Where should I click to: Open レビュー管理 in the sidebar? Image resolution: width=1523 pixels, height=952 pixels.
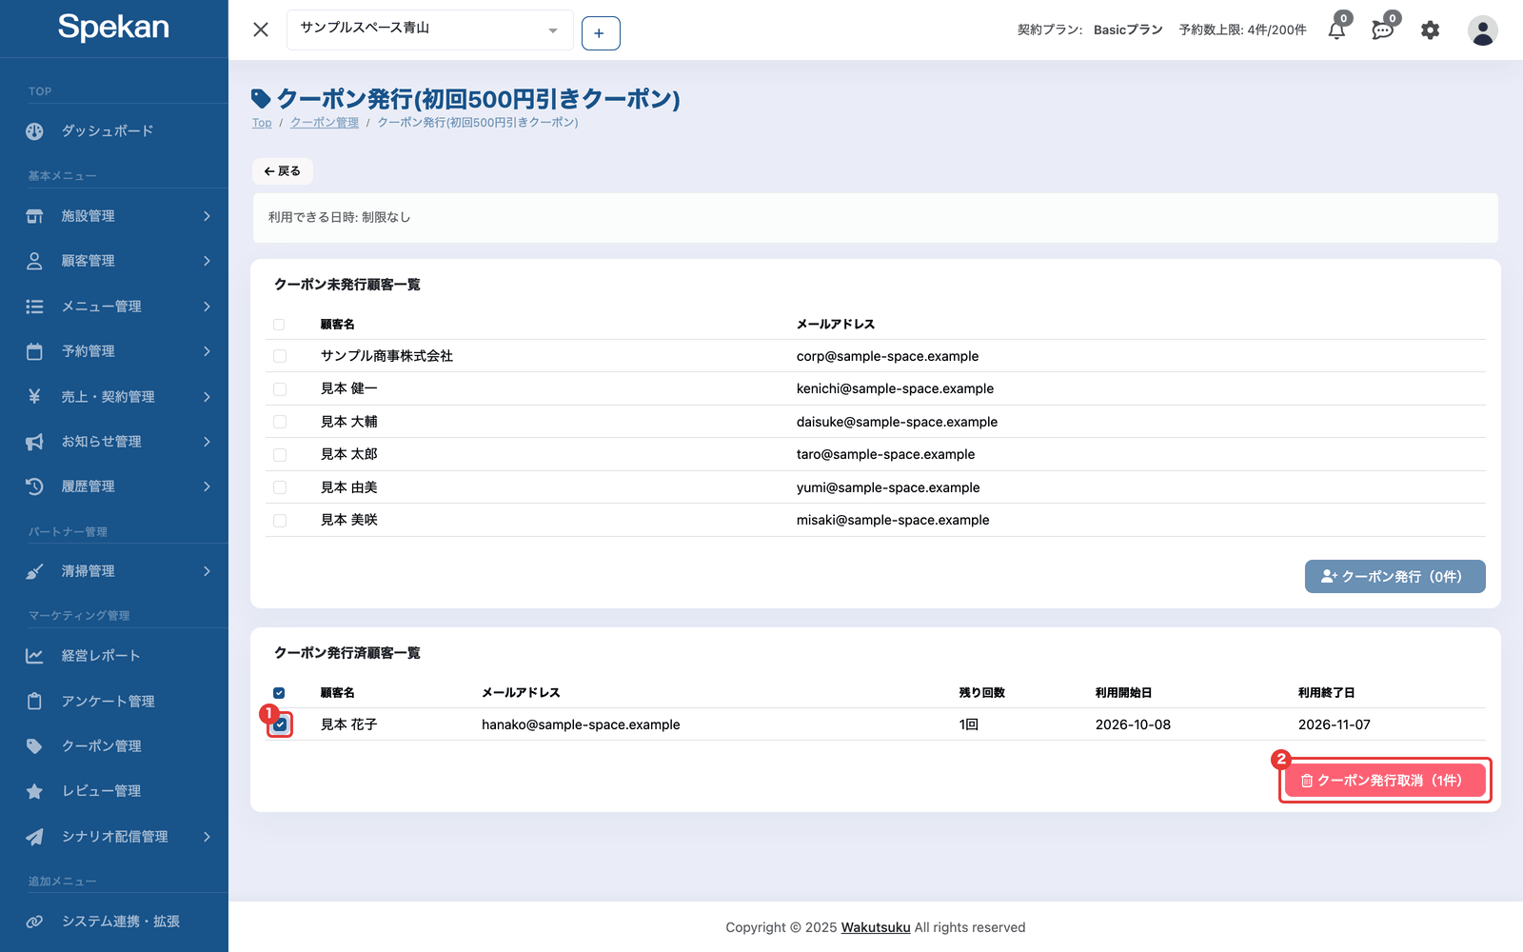pos(102,791)
